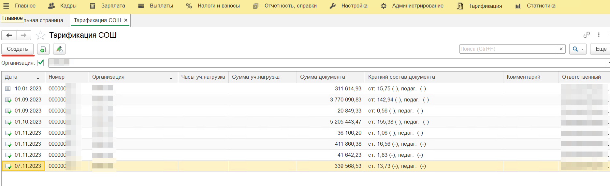The image size is (610, 186).
Task: Click the edit document pencil icon
Action: [59, 49]
